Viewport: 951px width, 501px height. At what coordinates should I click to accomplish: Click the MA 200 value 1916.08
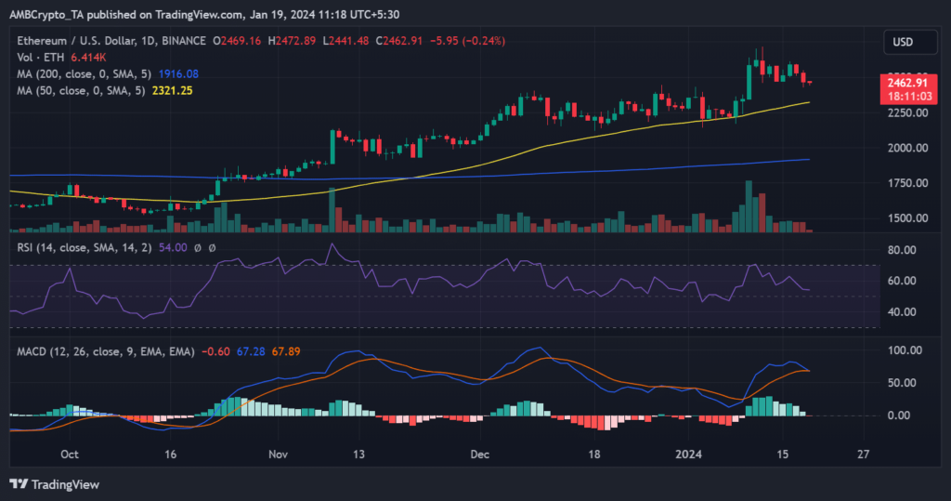pyautogui.click(x=180, y=73)
